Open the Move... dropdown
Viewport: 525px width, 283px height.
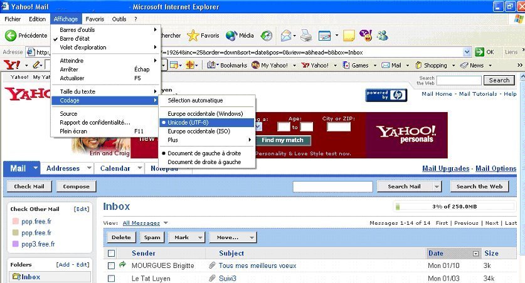tap(232, 237)
